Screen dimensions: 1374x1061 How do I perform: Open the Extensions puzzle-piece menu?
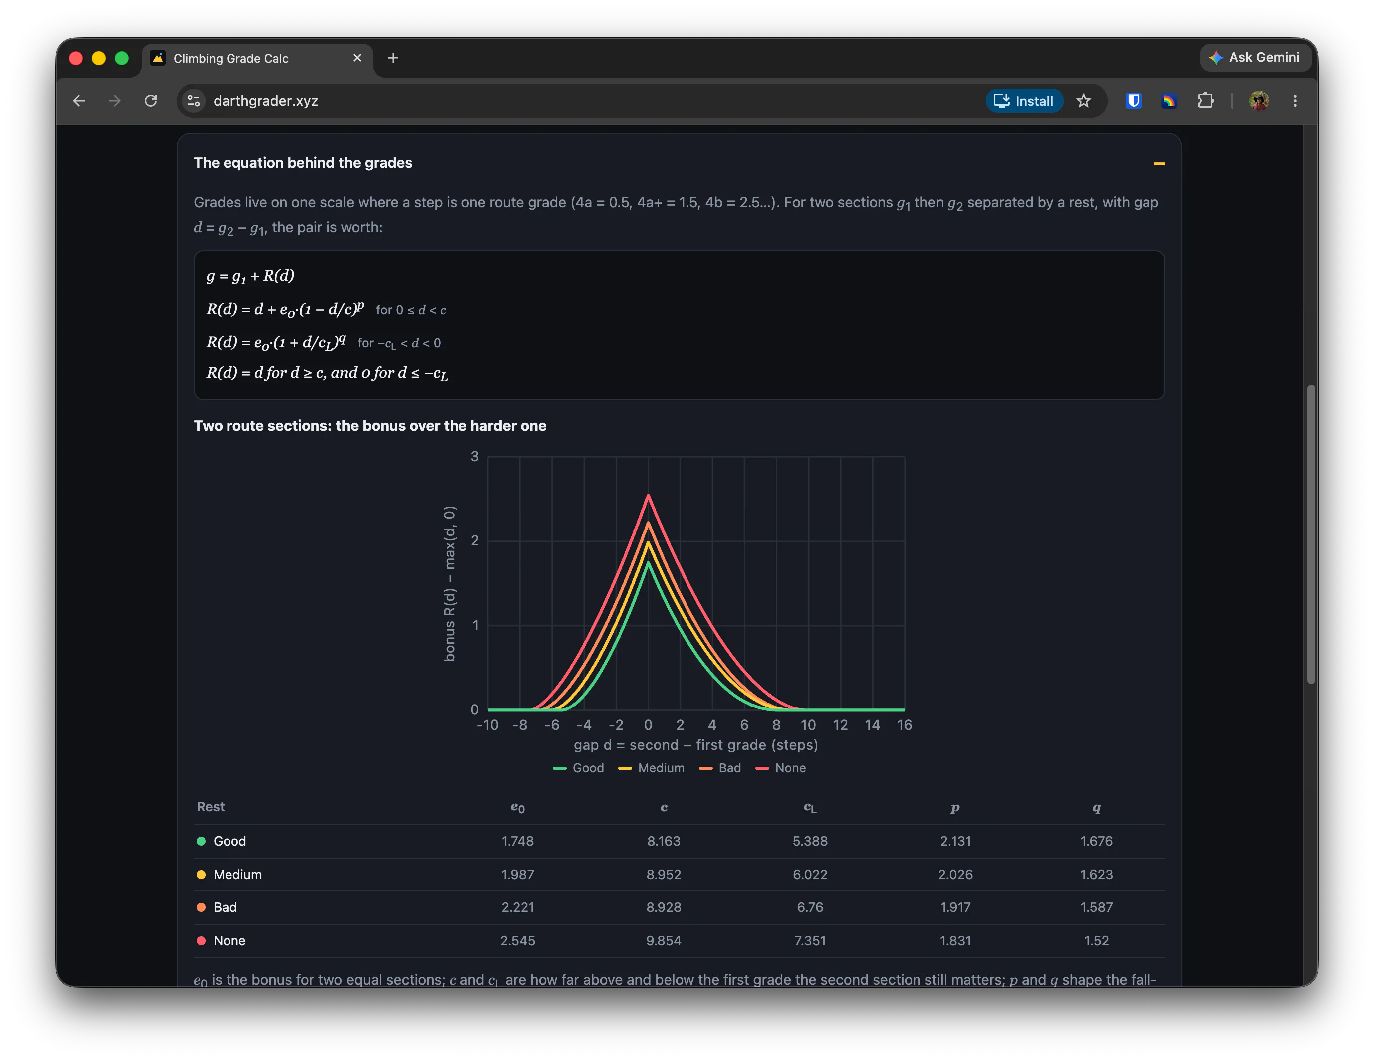click(1205, 101)
